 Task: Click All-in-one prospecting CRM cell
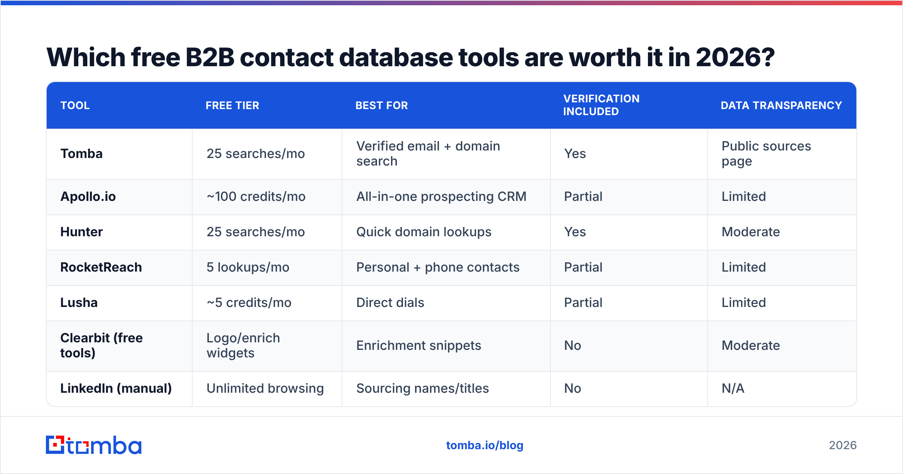pyautogui.click(x=446, y=197)
